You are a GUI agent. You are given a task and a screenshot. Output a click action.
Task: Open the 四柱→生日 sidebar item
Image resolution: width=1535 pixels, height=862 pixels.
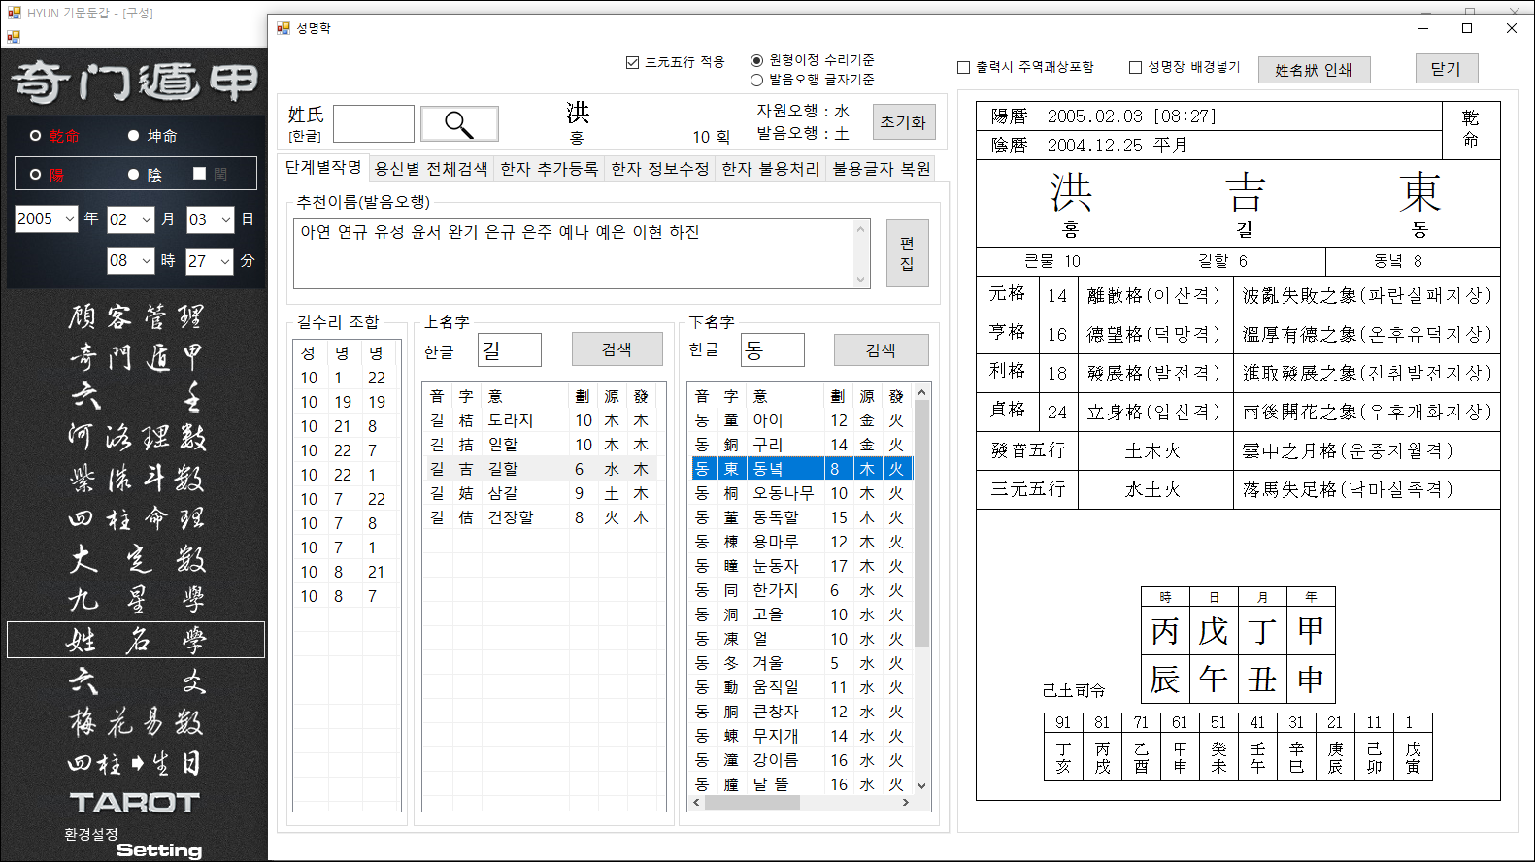click(136, 764)
